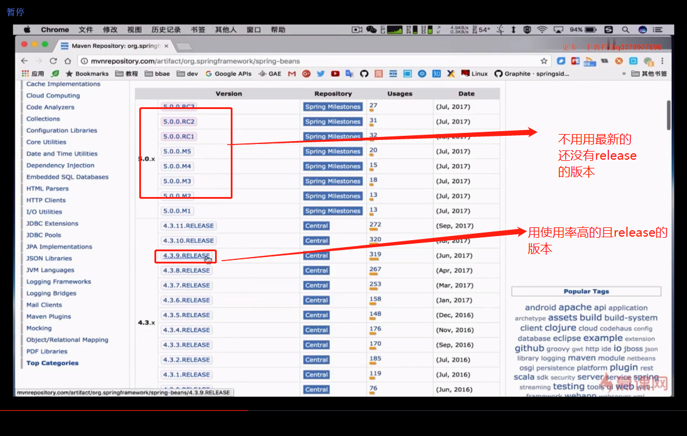687x436 pixels.
Task: Click Spring Milestones for 5.0.0.M5
Action: coord(333,151)
